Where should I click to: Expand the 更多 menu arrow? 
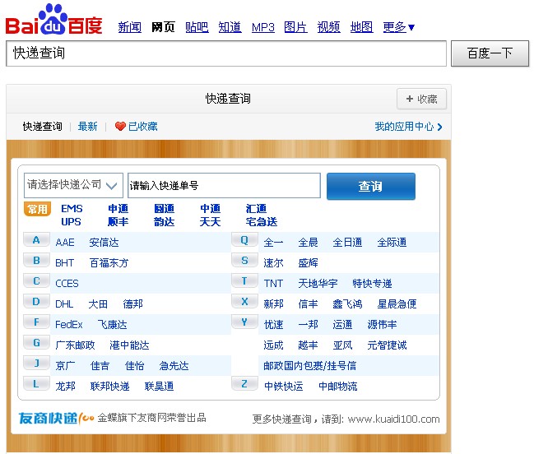(411, 27)
